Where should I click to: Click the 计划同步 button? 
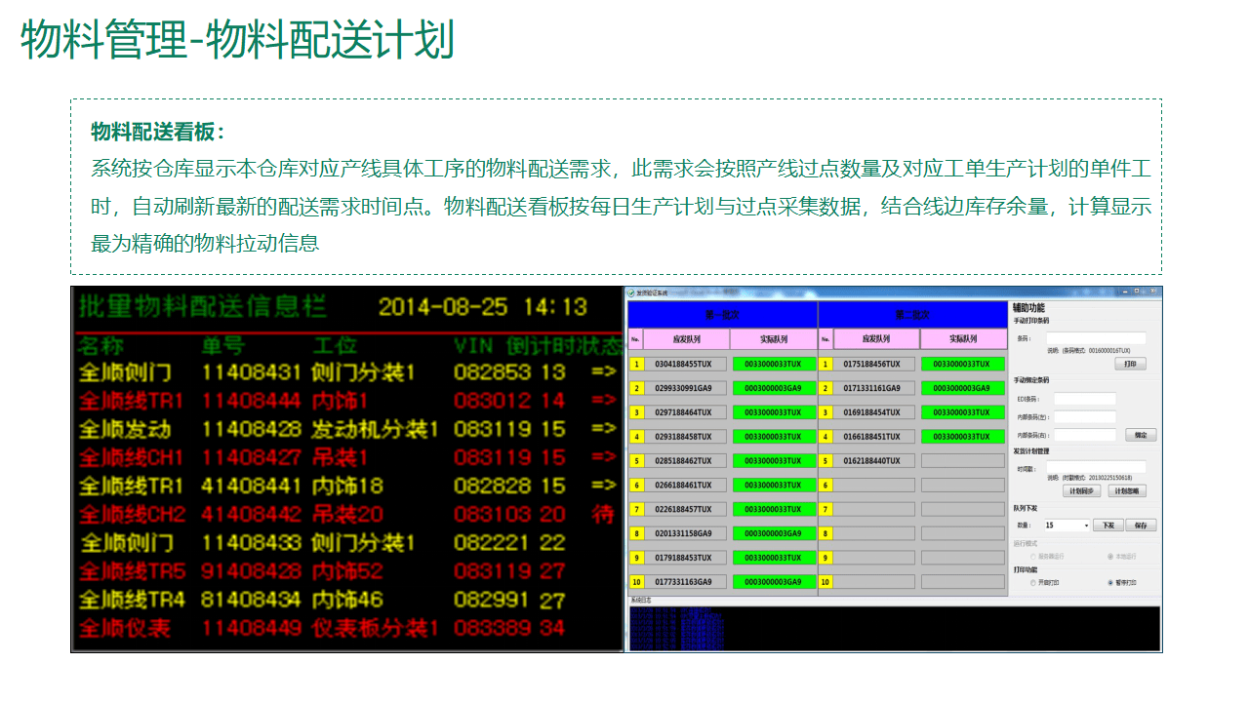[1081, 490]
